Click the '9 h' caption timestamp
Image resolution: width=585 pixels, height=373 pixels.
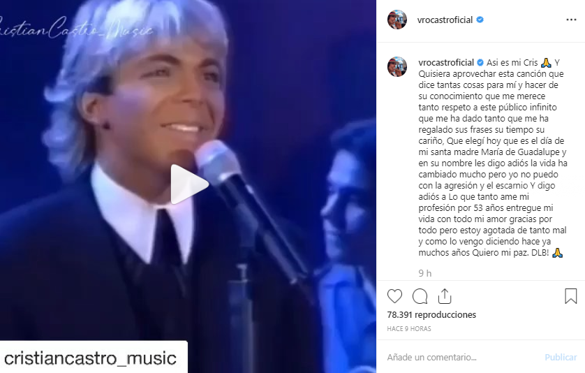(x=425, y=273)
